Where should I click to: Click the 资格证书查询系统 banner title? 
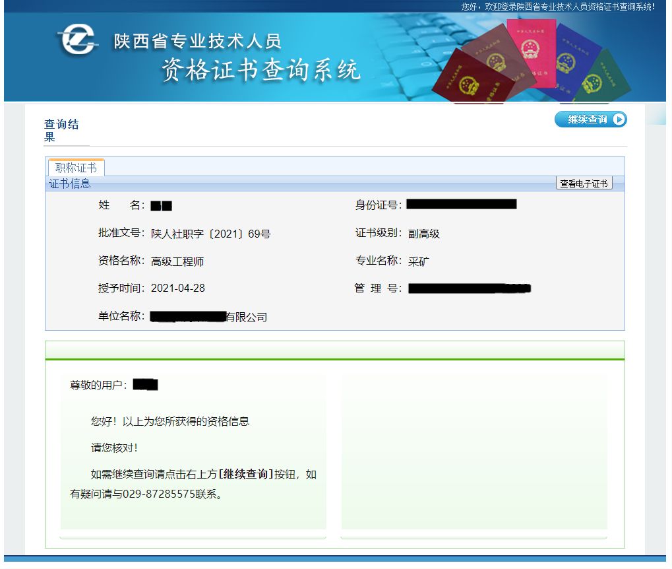[261, 69]
